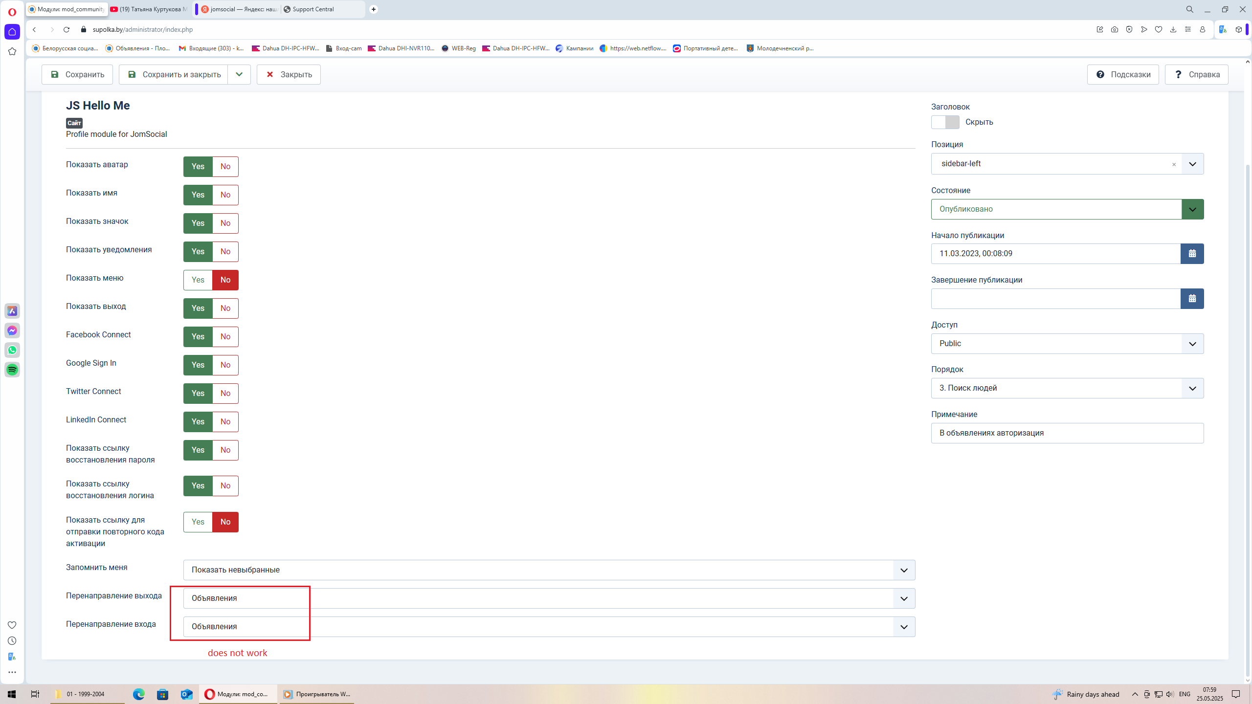Open Spotify in the Opera sidebar
This screenshot has width=1252, height=704.
[x=12, y=370]
